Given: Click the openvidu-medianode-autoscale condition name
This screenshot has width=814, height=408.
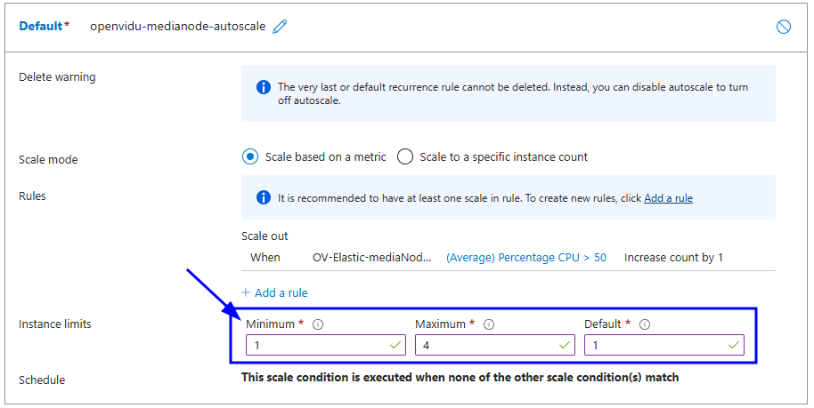Looking at the screenshot, I should coord(177,27).
